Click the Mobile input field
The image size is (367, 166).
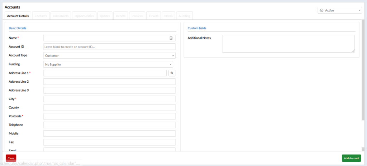coord(109,133)
